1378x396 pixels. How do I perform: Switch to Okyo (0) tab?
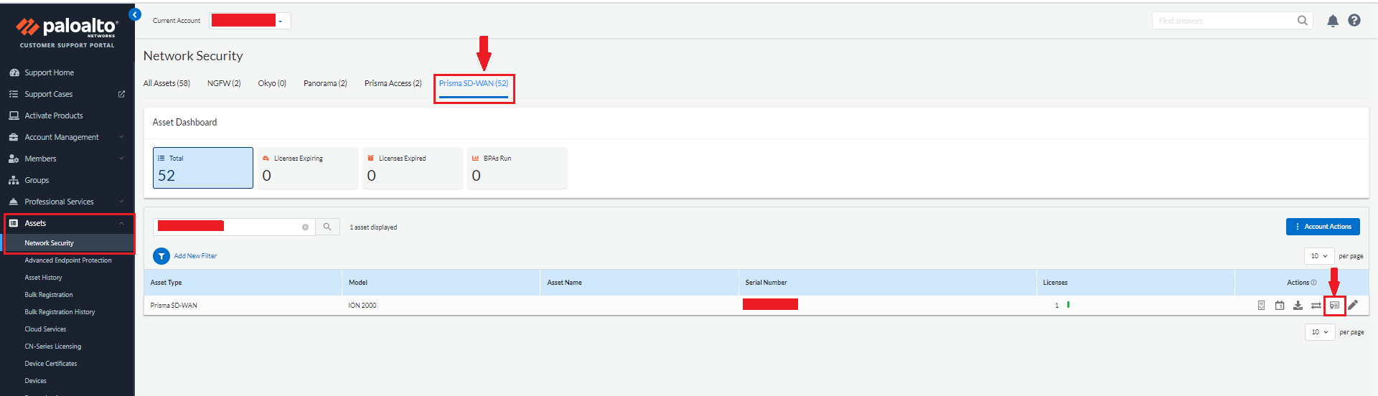pos(272,83)
